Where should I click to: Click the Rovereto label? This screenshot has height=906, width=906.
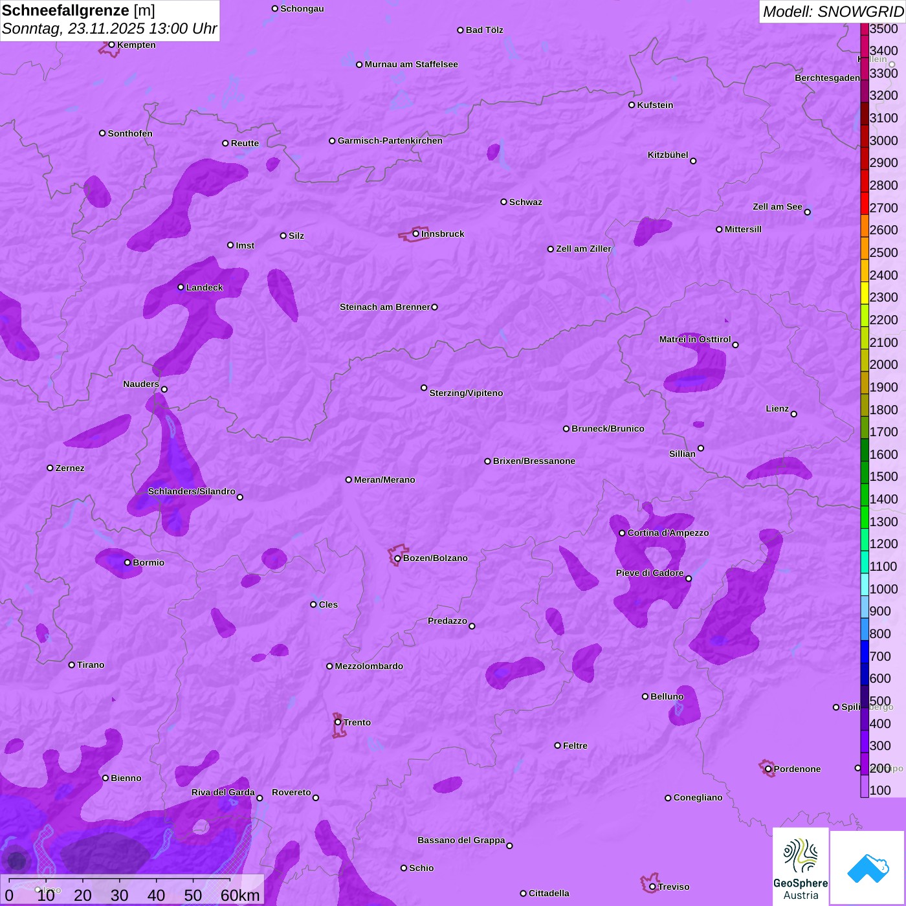(291, 792)
